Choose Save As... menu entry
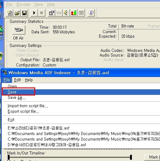160x161 pixels. click(x=81, y=98)
